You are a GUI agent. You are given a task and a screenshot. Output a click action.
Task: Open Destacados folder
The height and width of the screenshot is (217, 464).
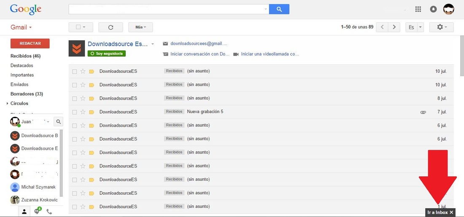[x=22, y=66]
